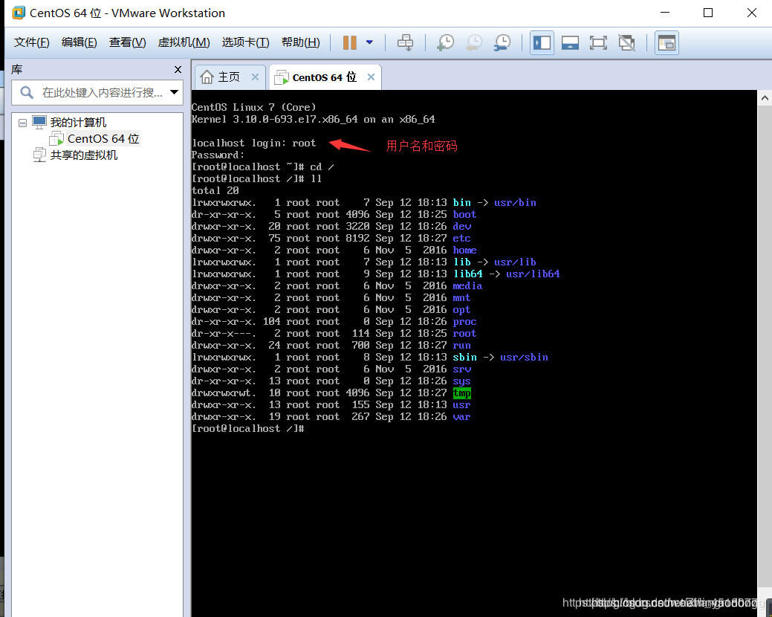772x617 pixels.
Task: Open the 编辑(E) menu
Action: pos(80,43)
